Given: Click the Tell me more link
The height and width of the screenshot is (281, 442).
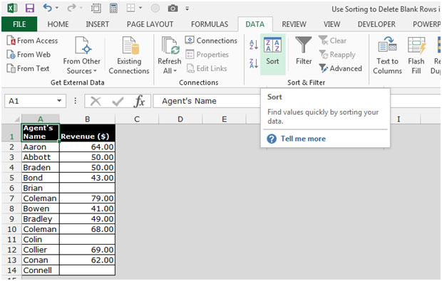Looking at the screenshot, I should 303,139.
